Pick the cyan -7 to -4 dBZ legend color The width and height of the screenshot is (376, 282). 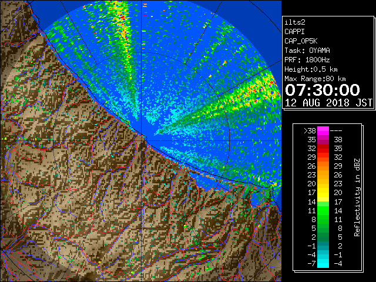tap(323, 263)
